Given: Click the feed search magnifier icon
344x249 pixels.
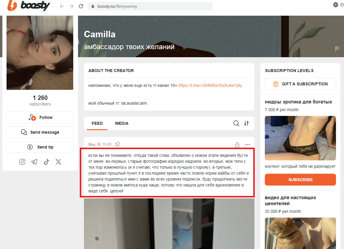Looking at the screenshot, I should point(236,123).
